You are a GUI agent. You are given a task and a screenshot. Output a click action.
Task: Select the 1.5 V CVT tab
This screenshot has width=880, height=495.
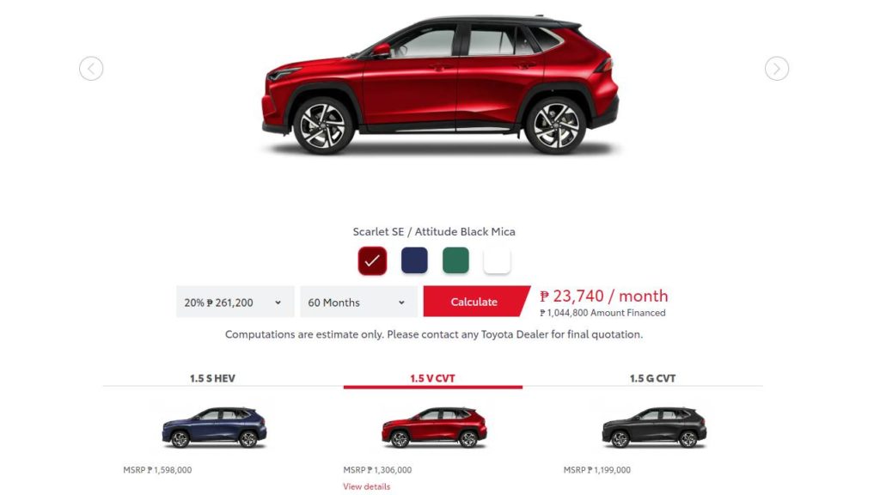[433, 378]
